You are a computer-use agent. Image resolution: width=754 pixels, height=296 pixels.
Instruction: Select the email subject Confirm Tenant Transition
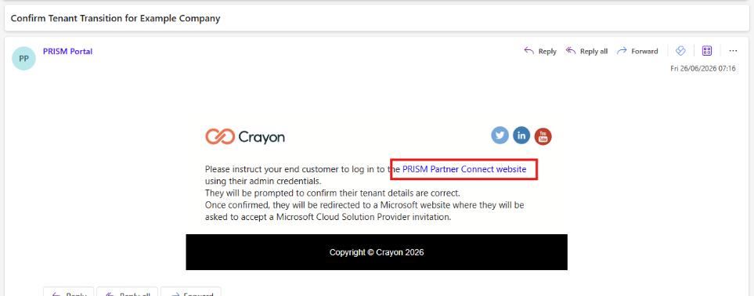point(115,18)
